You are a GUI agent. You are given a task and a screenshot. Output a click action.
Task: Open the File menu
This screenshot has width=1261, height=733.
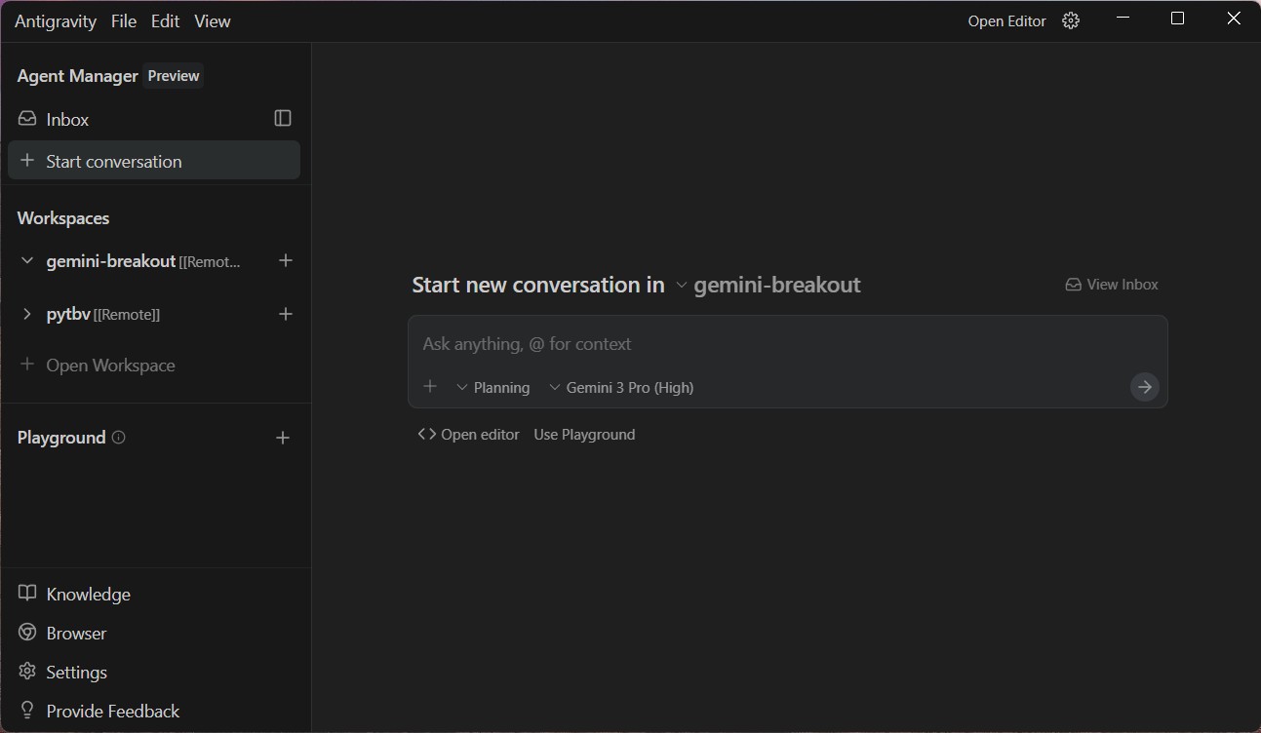click(x=124, y=20)
